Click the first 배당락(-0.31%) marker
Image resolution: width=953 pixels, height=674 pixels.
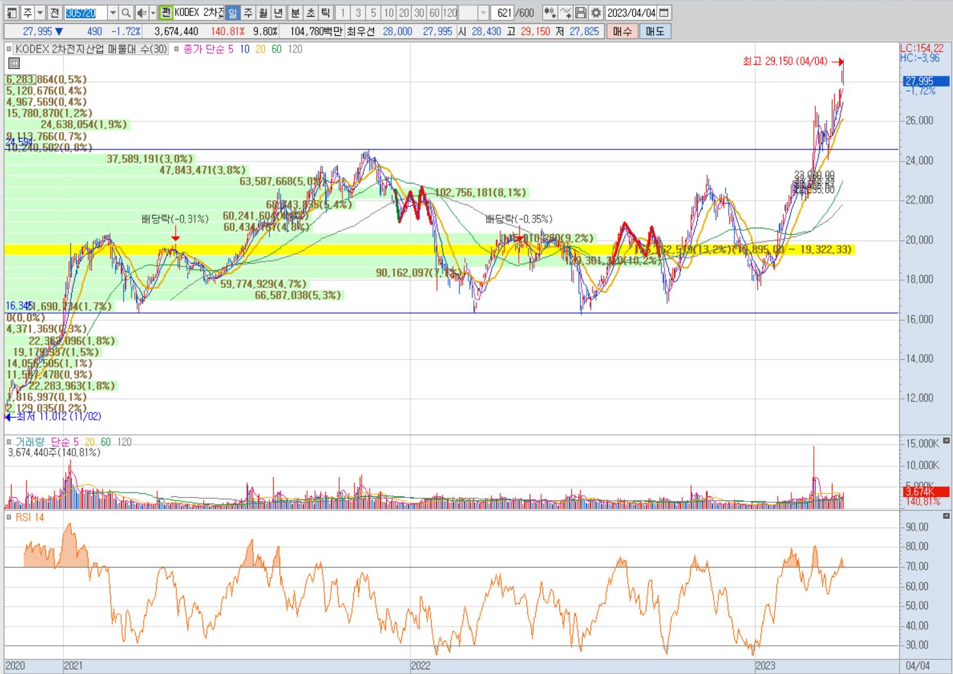[175, 219]
